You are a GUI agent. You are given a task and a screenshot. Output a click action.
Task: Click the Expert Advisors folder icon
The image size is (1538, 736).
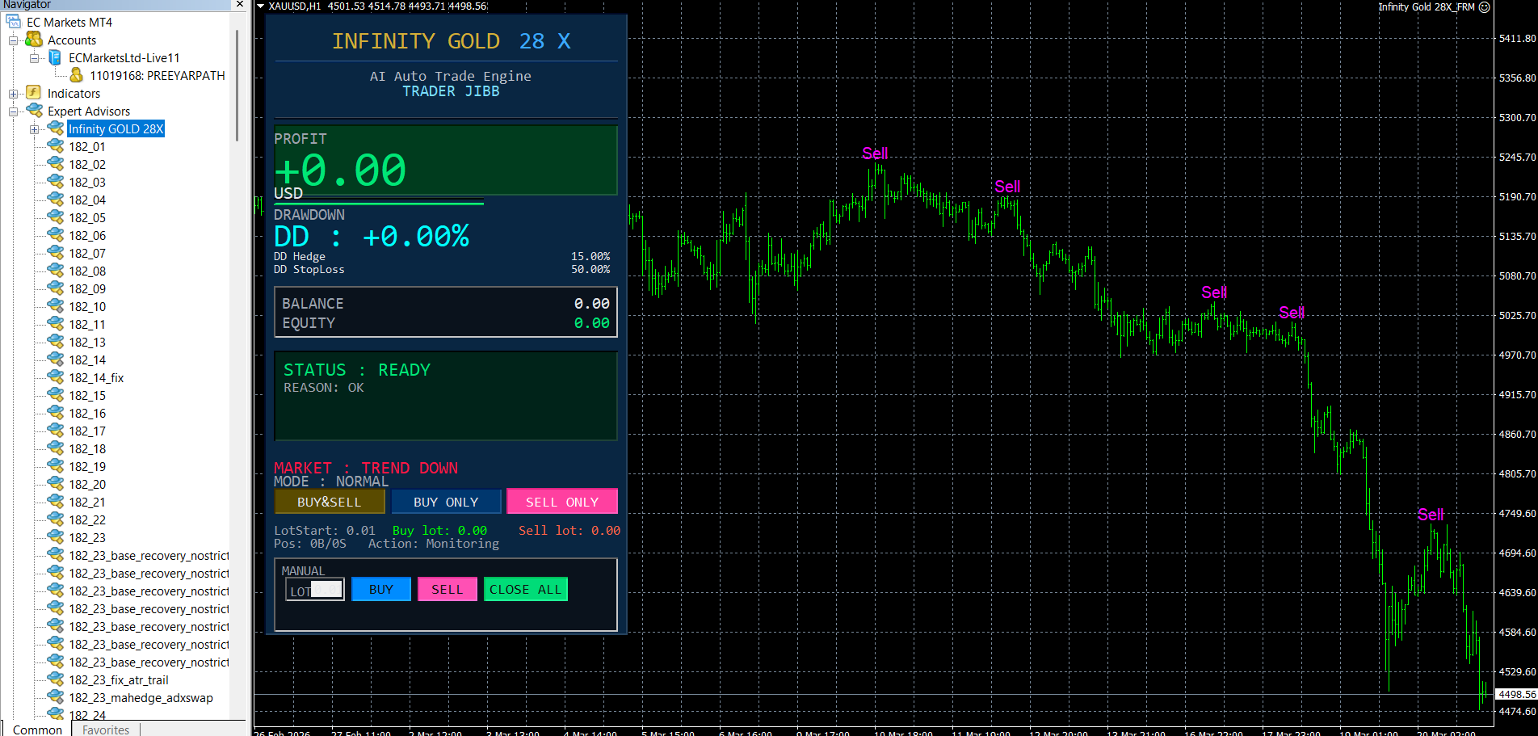[x=34, y=111]
